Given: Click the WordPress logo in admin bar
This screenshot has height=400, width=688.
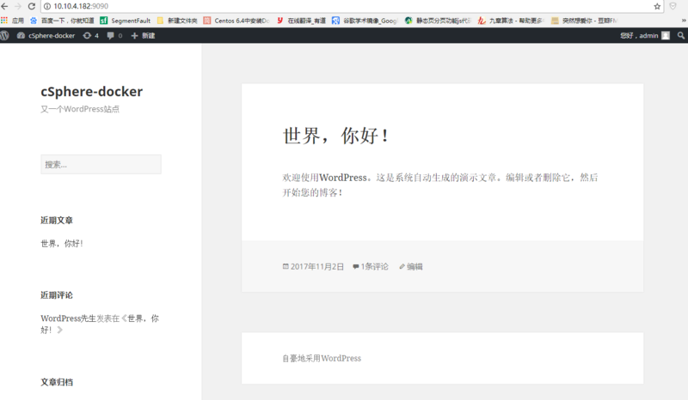Looking at the screenshot, I should (x=5, y=35).
